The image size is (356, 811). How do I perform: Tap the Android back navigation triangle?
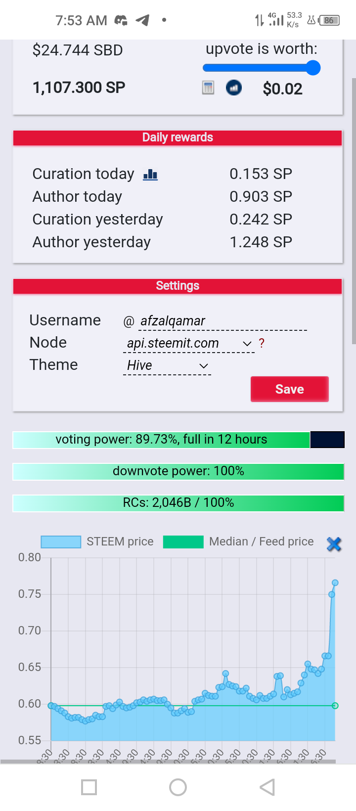click(267, 787)
